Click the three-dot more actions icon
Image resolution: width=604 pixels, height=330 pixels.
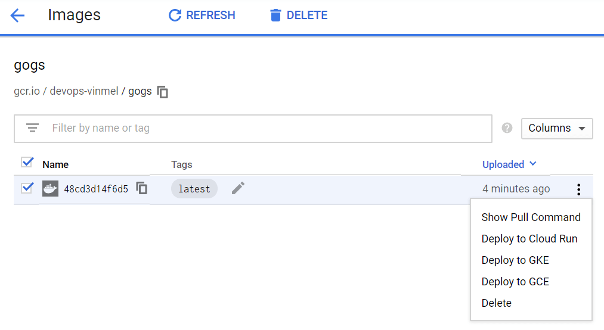[578, 189]
